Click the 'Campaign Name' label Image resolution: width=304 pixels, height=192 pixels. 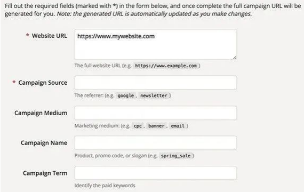[x=44, y=143]
